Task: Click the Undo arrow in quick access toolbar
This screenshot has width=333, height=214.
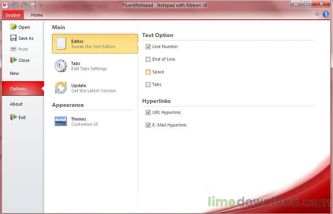Action: point(15,5)
